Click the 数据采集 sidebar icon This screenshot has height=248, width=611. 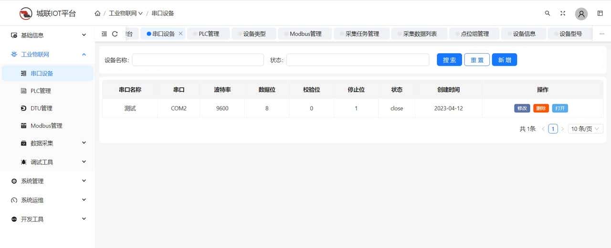click(23, 143)
